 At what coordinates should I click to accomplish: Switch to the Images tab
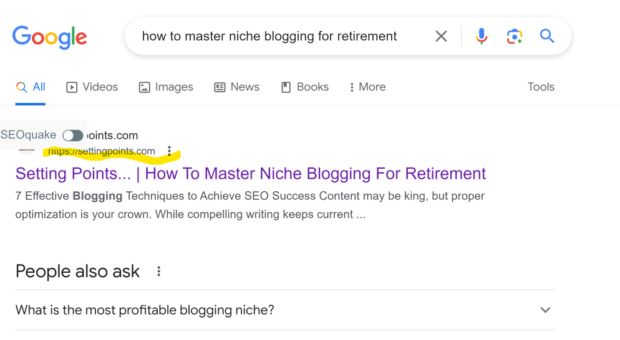tap(166, 87)
